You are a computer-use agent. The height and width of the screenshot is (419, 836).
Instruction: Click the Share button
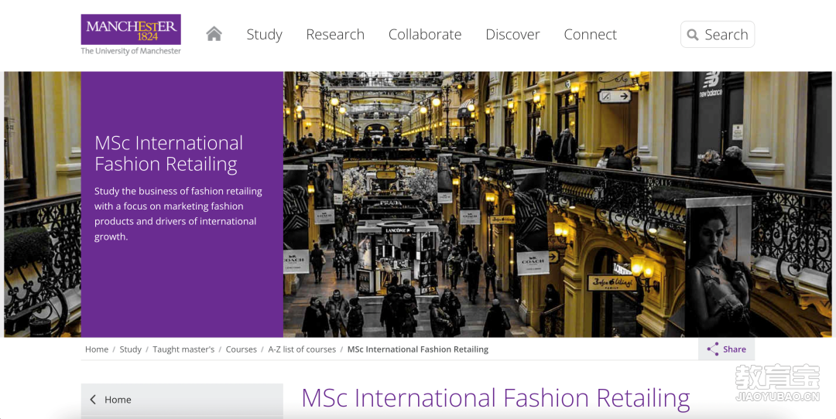click(726, 349)
